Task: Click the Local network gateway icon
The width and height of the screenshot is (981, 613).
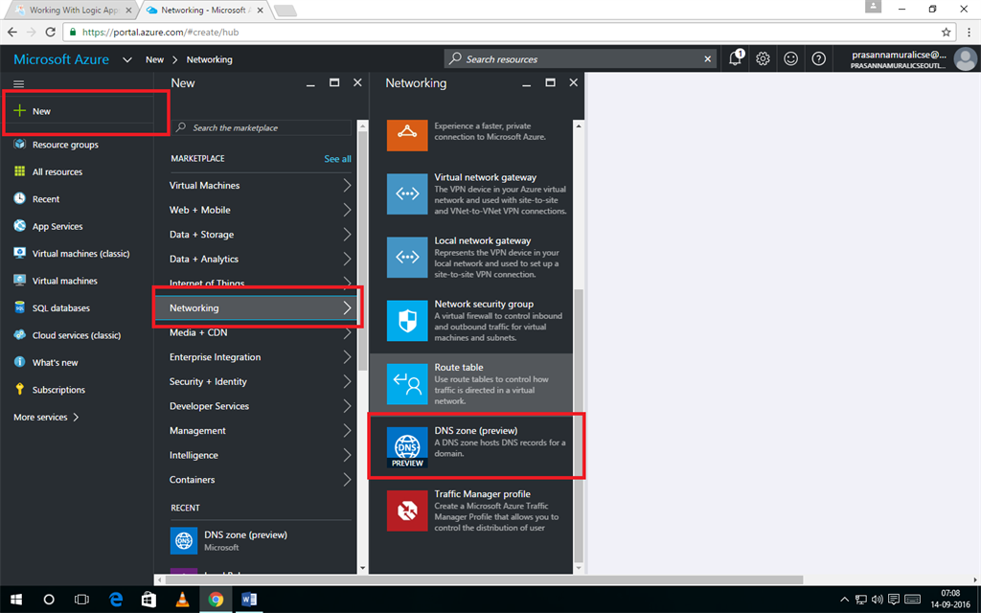Action: (407, 257)
